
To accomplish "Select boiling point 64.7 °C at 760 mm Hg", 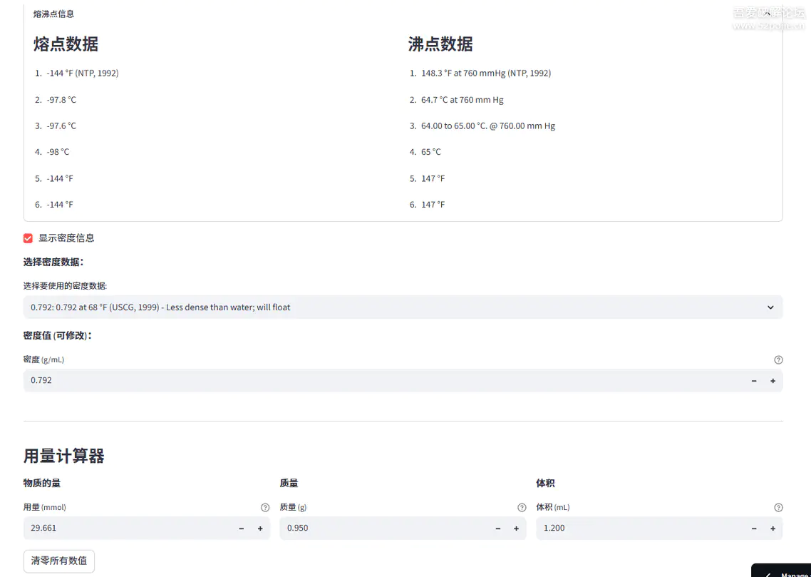I will (462, 99).
